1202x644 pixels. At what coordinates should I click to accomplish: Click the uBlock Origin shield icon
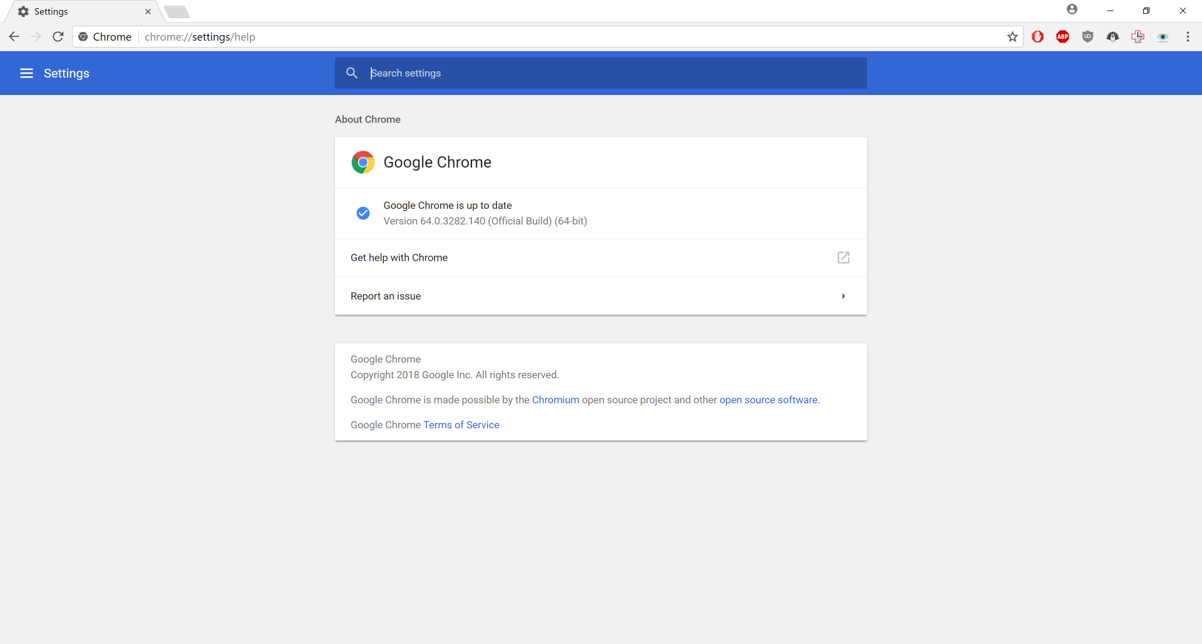[1087, 37]
